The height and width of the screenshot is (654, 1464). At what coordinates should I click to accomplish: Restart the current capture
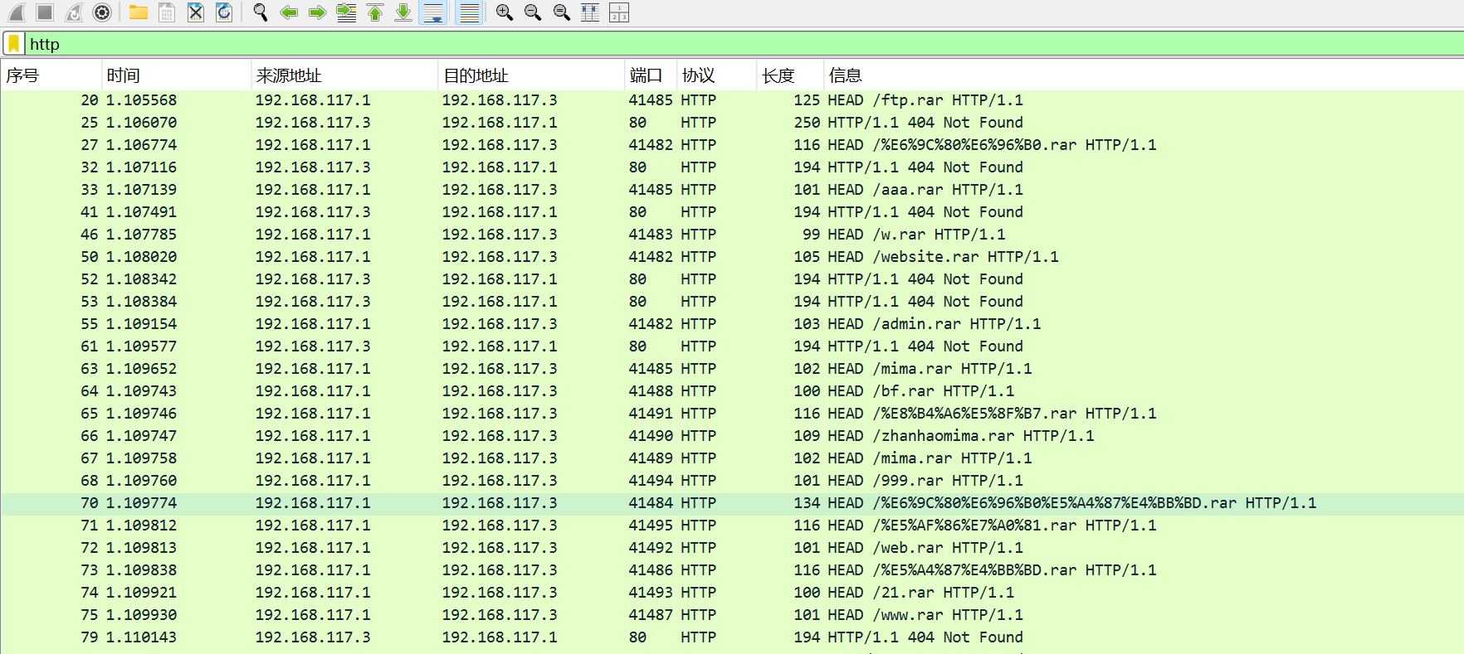tap(74, 12)
